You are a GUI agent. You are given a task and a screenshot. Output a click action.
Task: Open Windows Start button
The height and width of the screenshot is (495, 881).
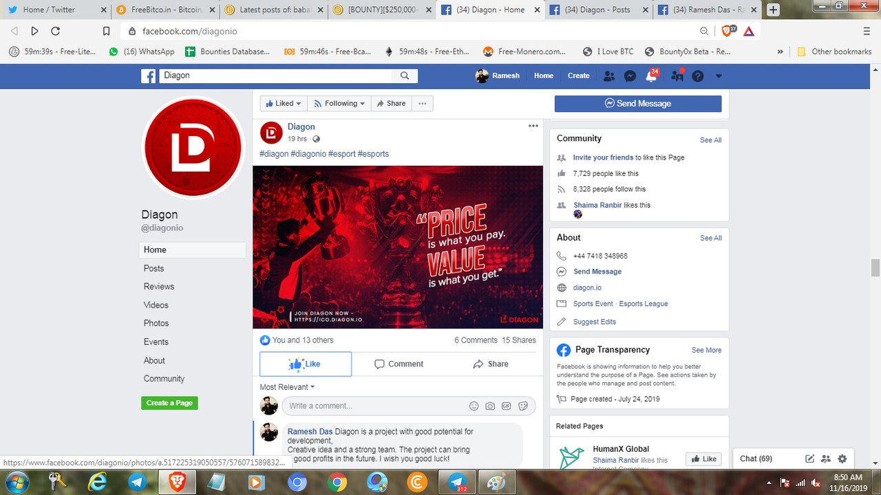(x=17, y=482)
